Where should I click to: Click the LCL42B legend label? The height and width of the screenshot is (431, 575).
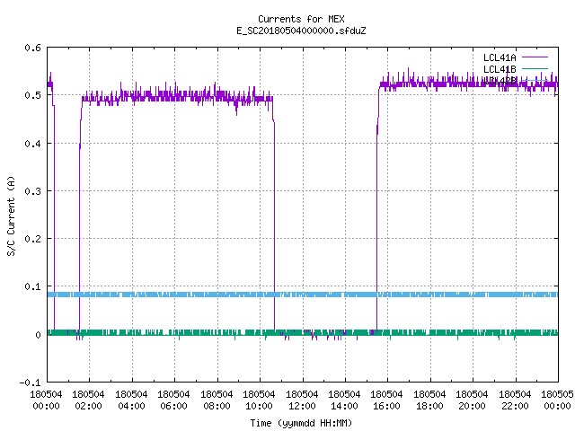[500, 81]
